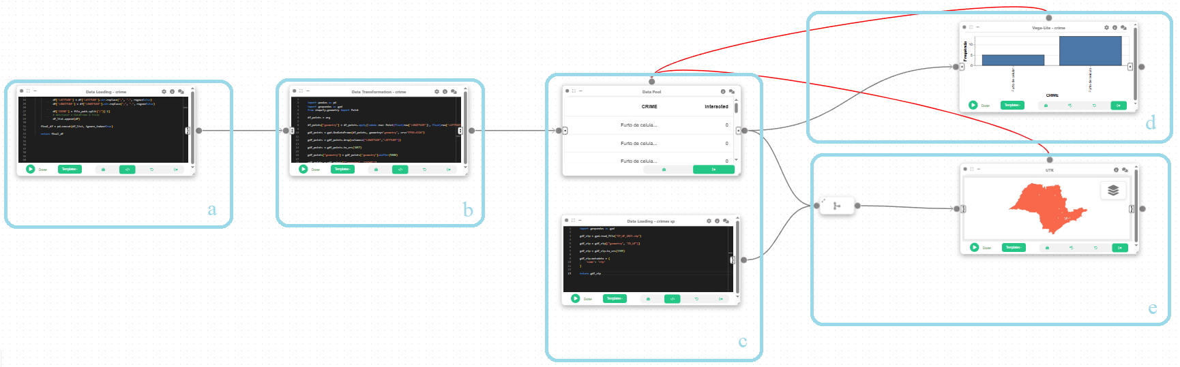Click the green output button in Data Pool
The image size is (1180, 367).
pos(713,169)
